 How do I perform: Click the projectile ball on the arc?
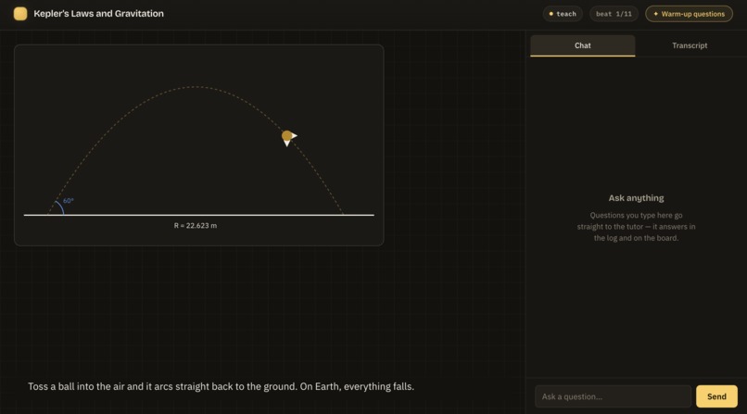click(286, 136)
